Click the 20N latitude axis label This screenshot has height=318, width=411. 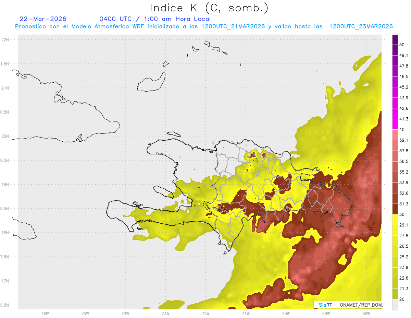click(x=5, y=136)
